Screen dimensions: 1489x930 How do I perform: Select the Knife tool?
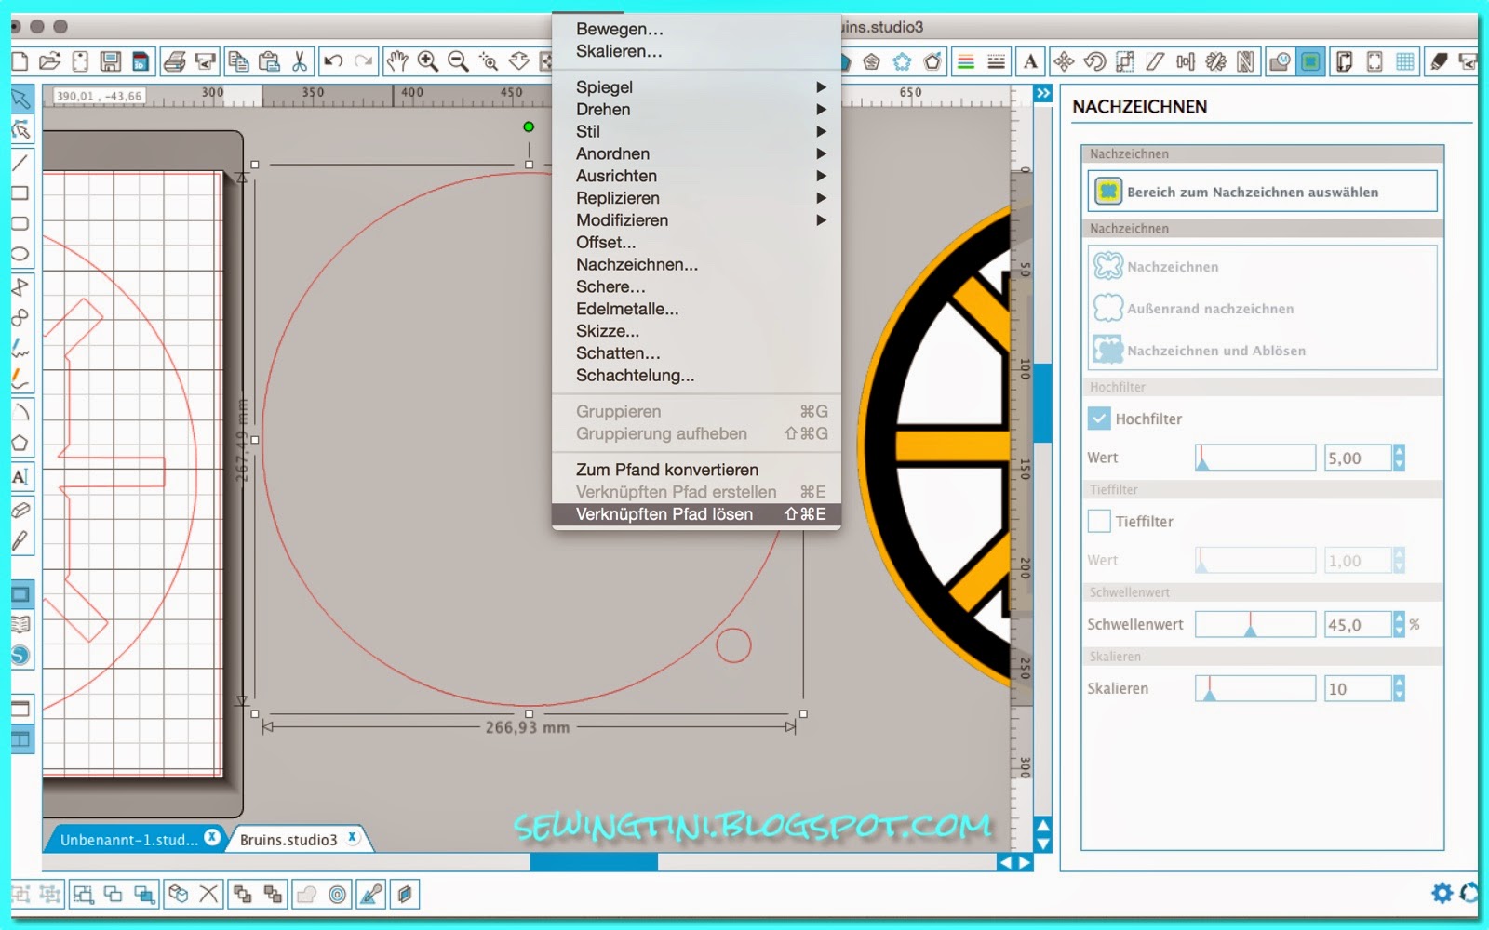(x=20, y=540)
